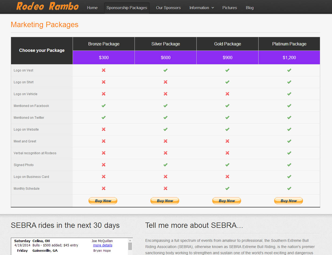The width and height of the screenshot is (332, 255).
Task: Click Platinum package's green check for Logo on Vehicle
Action: pyautogui.click(x=289, y=94)
